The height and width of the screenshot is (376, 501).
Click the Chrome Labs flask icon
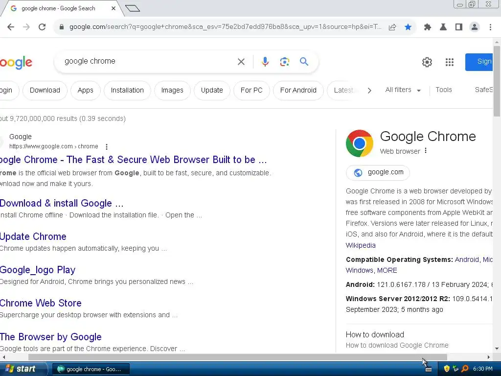click(x=443, y=27)
